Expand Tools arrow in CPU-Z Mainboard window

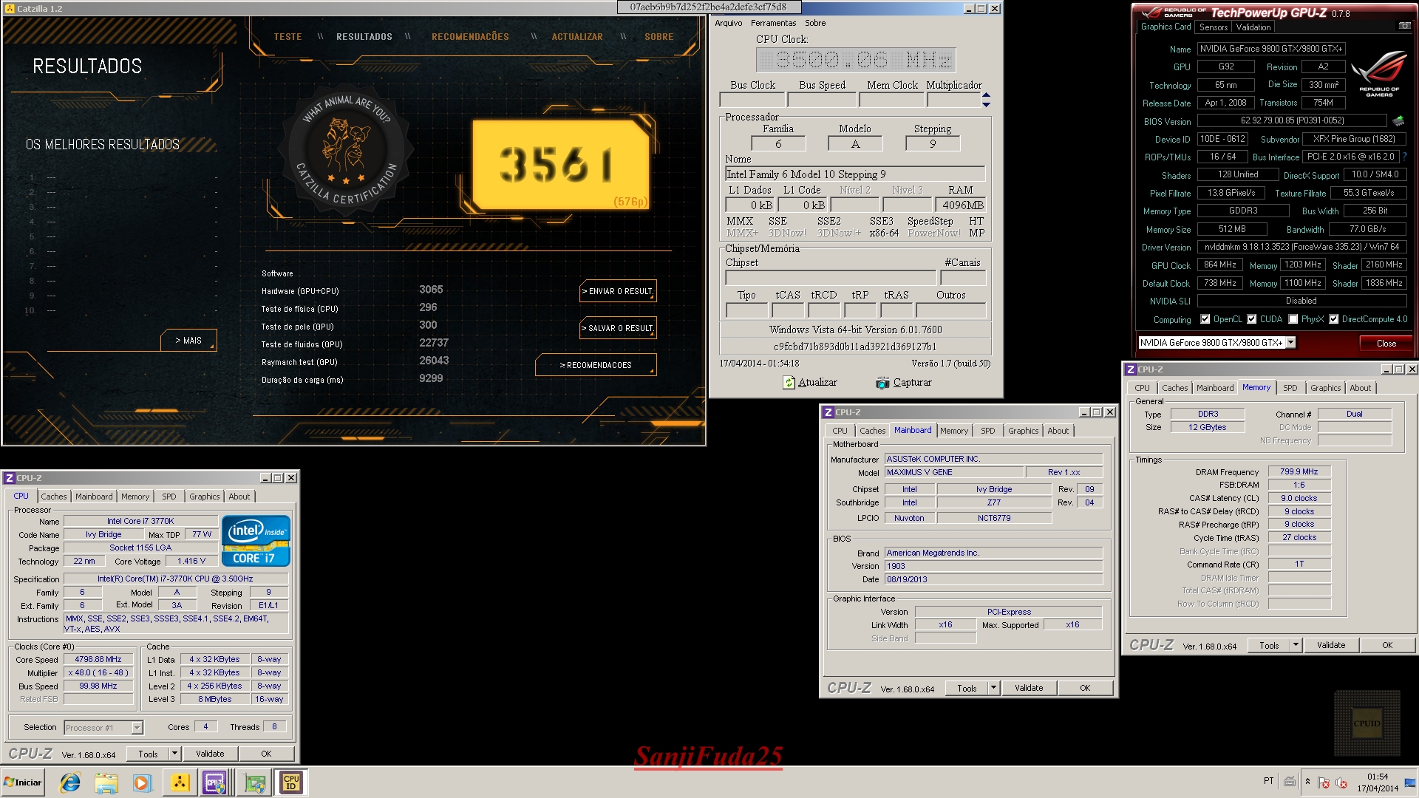(994, 688)
